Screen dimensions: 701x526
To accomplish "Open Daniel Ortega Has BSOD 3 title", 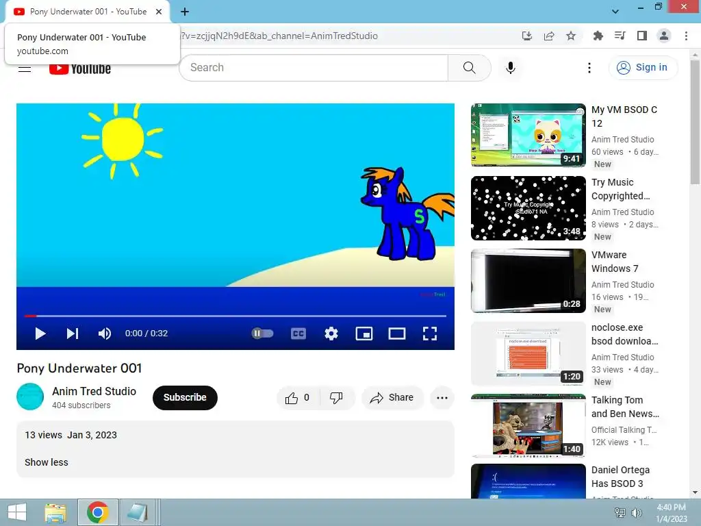I will tap(620, 477).
